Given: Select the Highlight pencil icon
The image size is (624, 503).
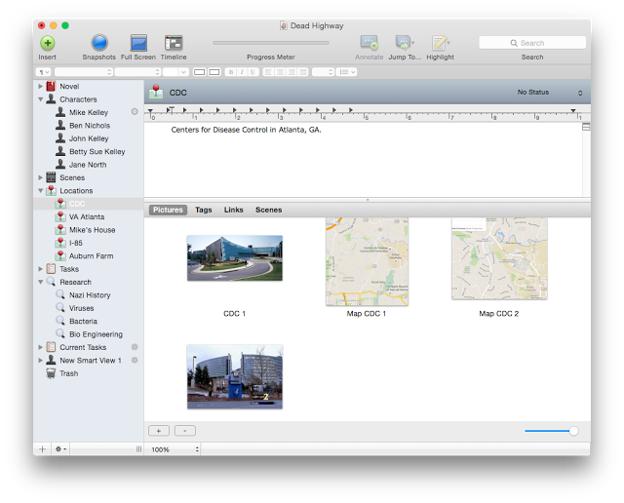Looking at the screenshot, I should [440, 43].
